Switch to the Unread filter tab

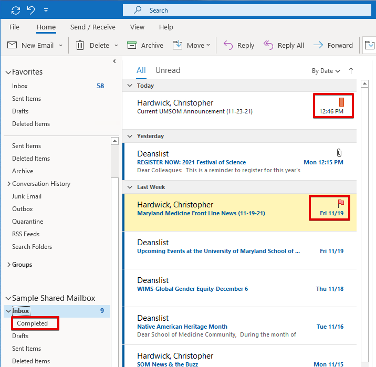pyautogui.click(x=168, y=70)
